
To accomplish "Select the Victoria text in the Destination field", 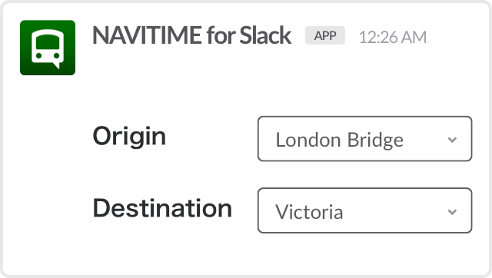I will [x=309, y=212].
